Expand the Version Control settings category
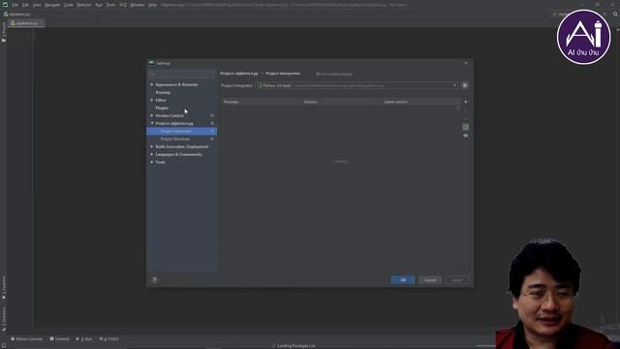 pos(152,115)
